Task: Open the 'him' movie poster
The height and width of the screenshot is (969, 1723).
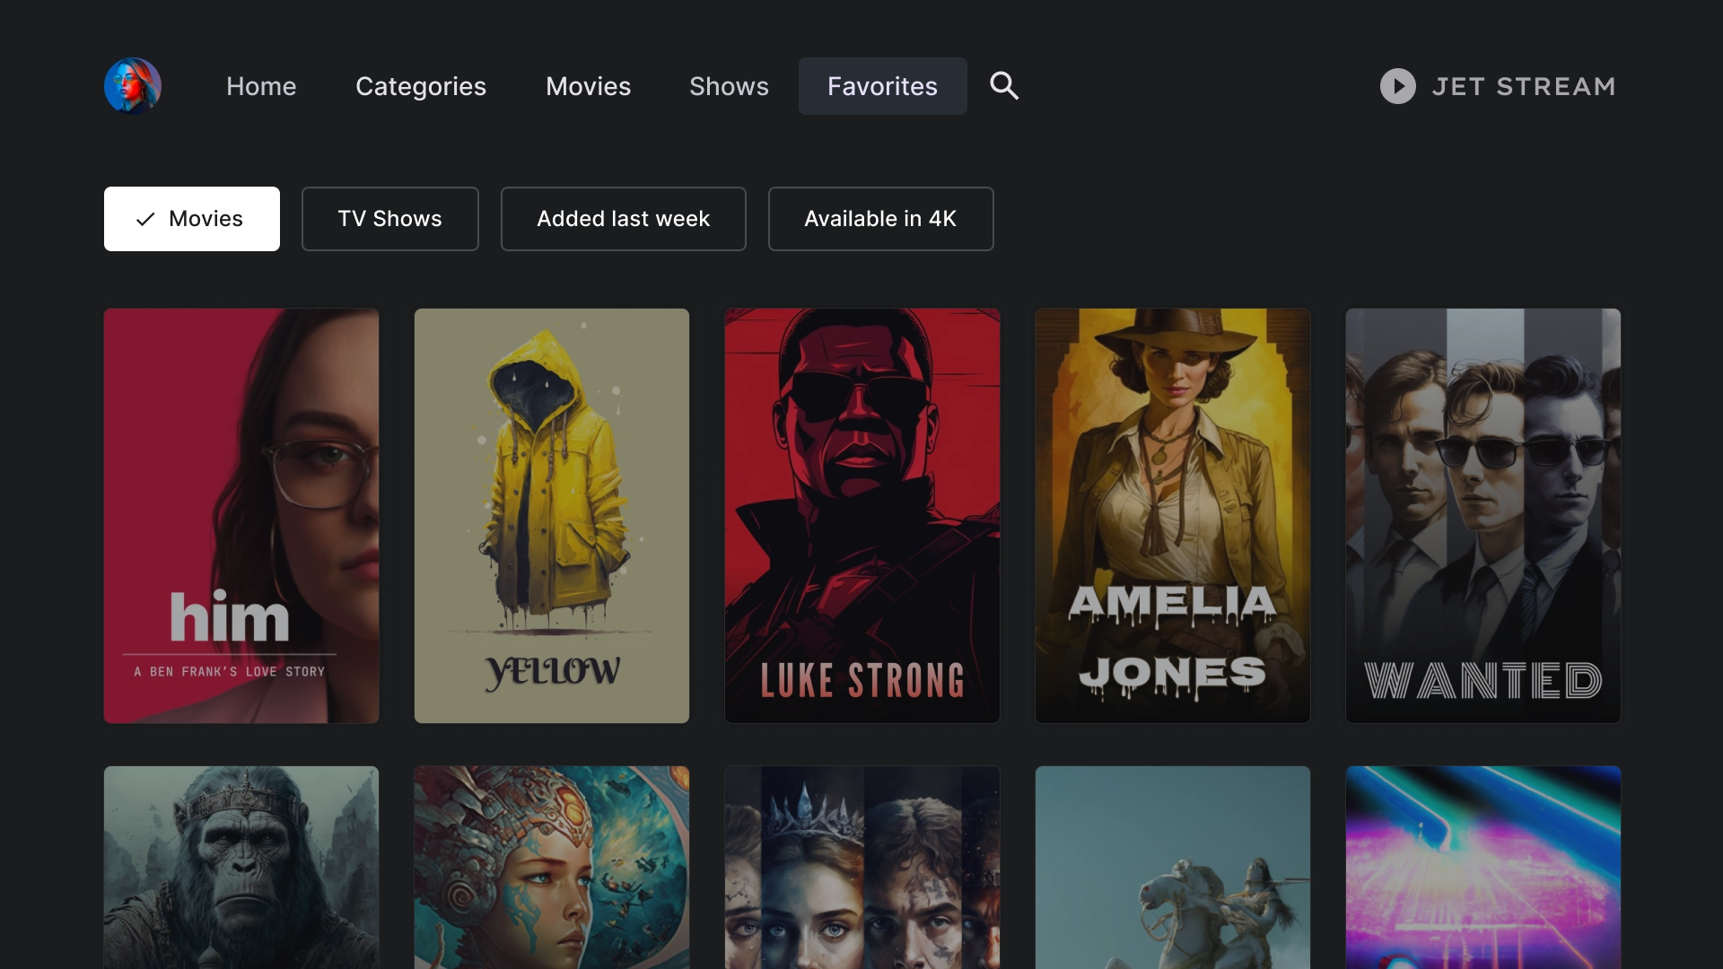Action: pos(241,516)
